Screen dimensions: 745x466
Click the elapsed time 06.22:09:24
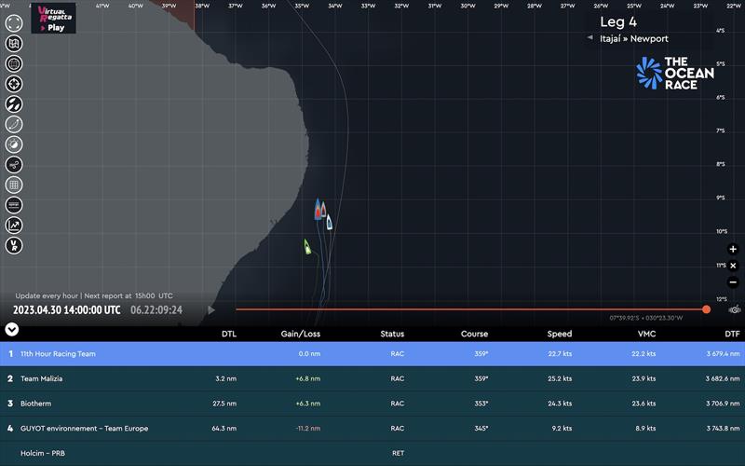pos(156,310)
